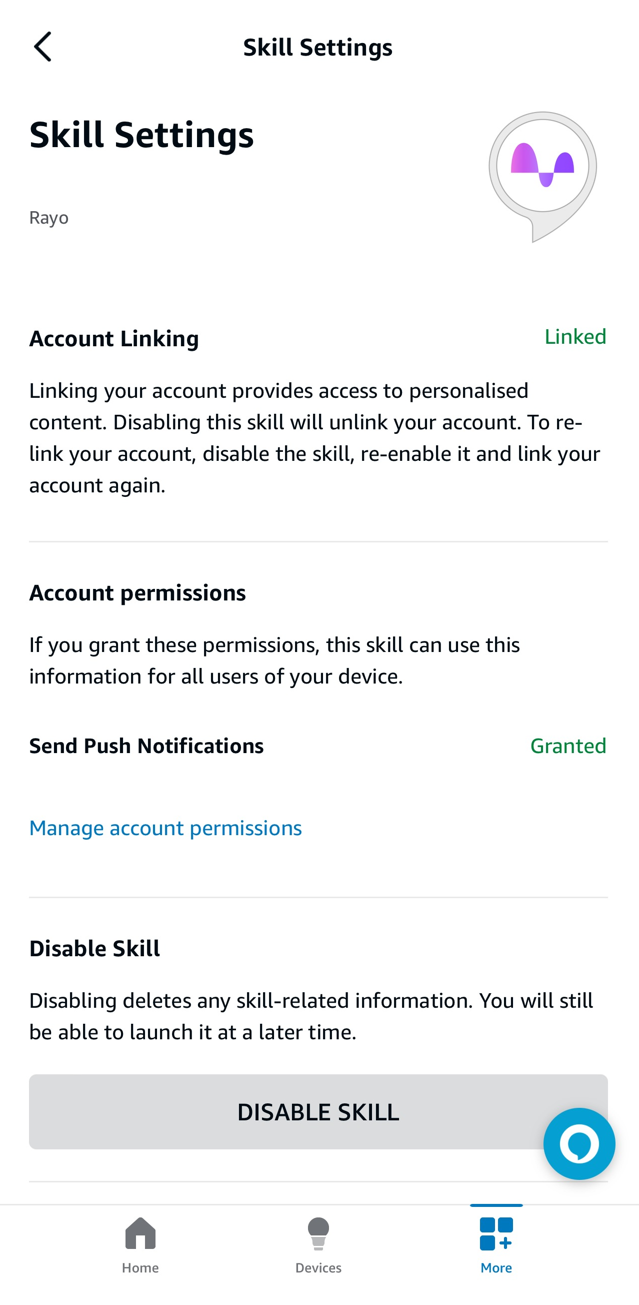This screenshot has height=1305, width=639.
Task: Go back using the top-left arrow
Action: (x=43, y=47)
